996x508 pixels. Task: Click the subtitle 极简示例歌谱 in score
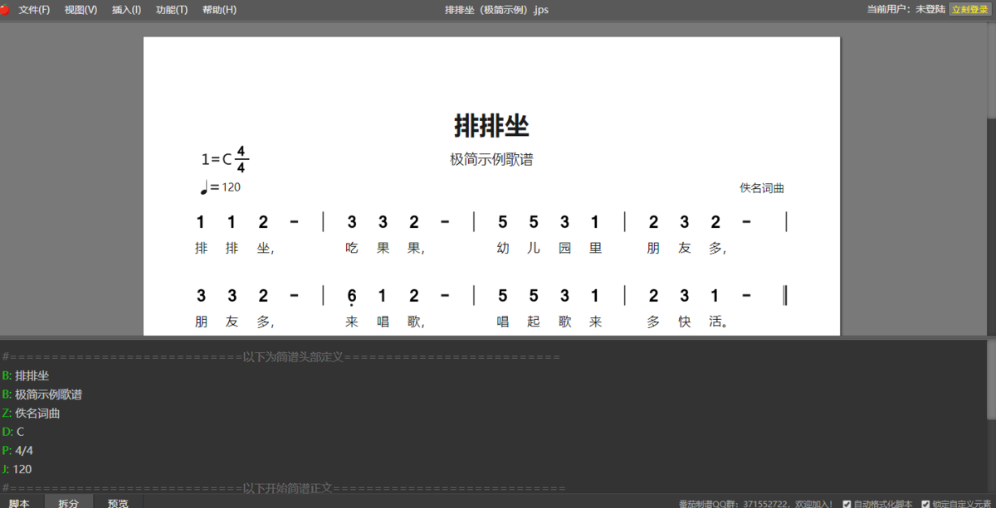coord(491,159)
